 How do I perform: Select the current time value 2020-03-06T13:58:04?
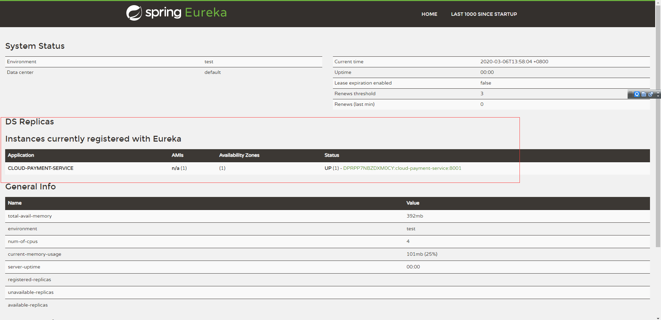point(514,62)
